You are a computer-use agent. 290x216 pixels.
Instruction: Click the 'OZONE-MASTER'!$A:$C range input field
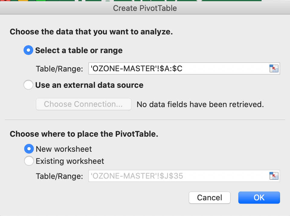click(x=178, y=69)
